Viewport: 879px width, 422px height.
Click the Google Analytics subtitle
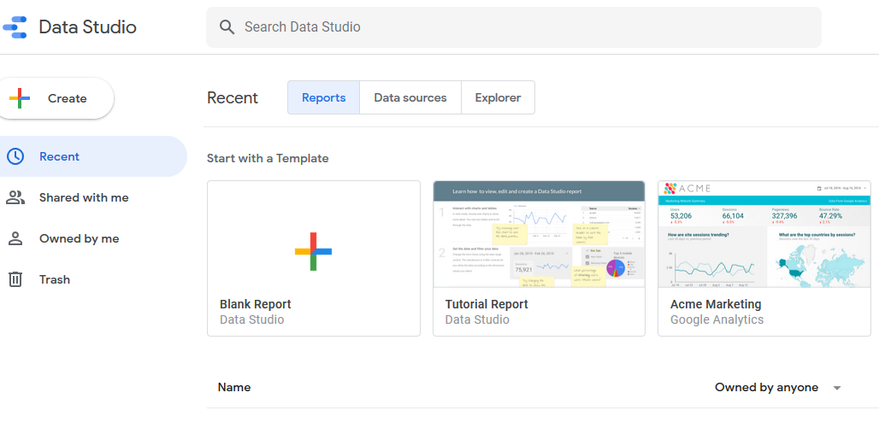click(x=717, y=320)
